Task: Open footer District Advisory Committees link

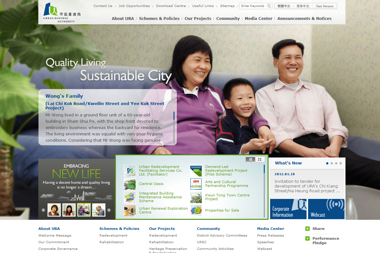Action: (222, 236)
